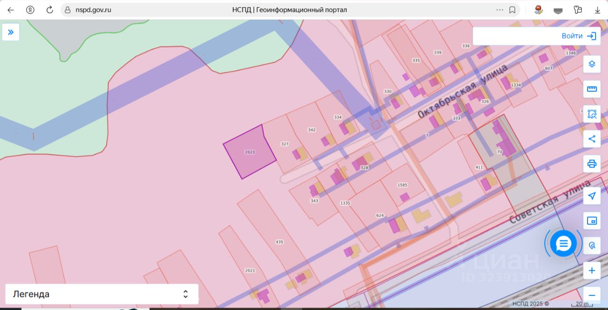Click parcel number 326 on map
Viewport: 608px width, 310px height.
485,102
